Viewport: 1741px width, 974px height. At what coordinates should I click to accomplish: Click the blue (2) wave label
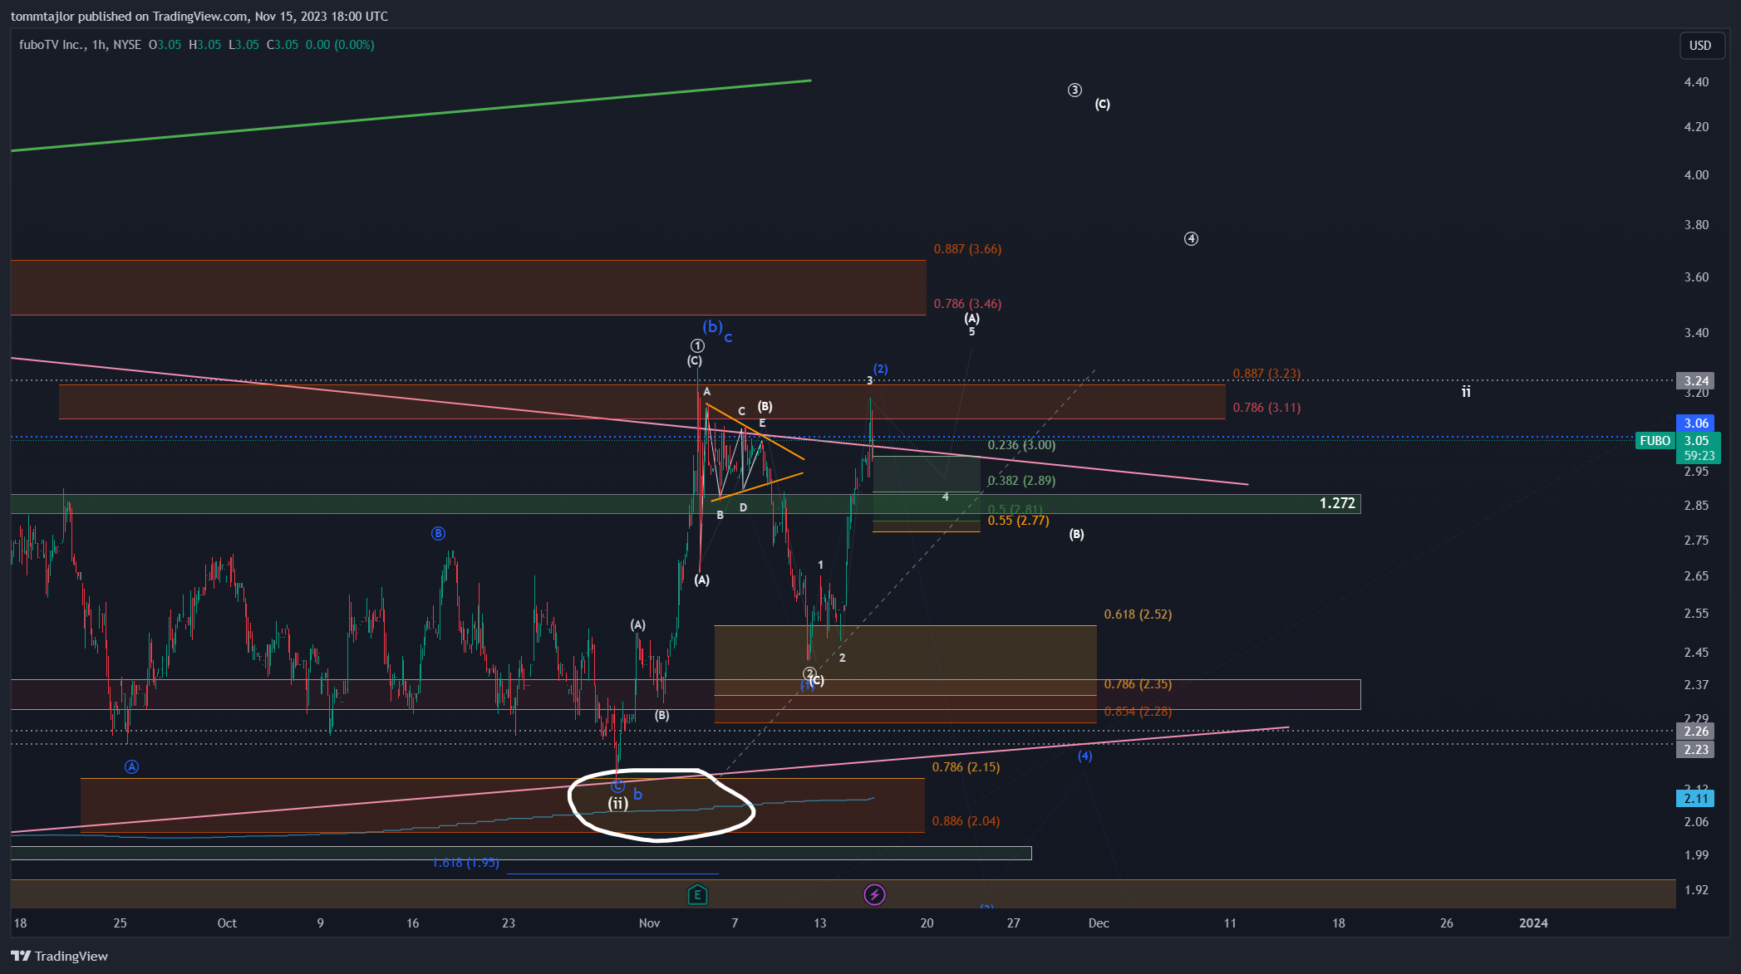pos(880,369)
